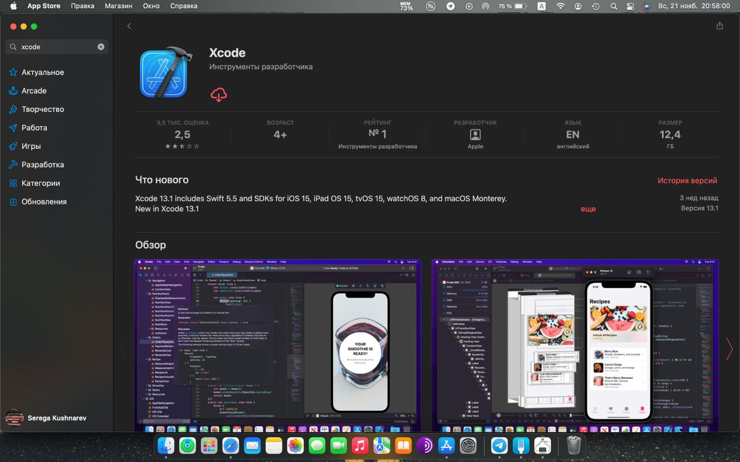The width and height of the screenshot is (740, 462).
Task: Click the Xcode app icon
Action: [165, 73]
